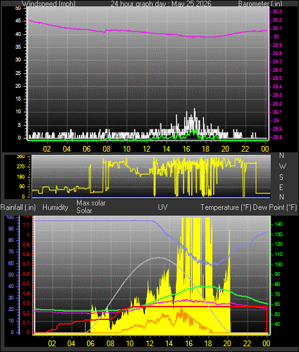Click the S compass direction letter

click(281, 177)
